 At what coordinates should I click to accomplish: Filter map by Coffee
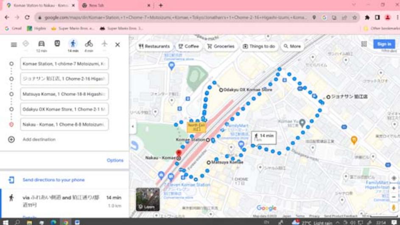188,46
